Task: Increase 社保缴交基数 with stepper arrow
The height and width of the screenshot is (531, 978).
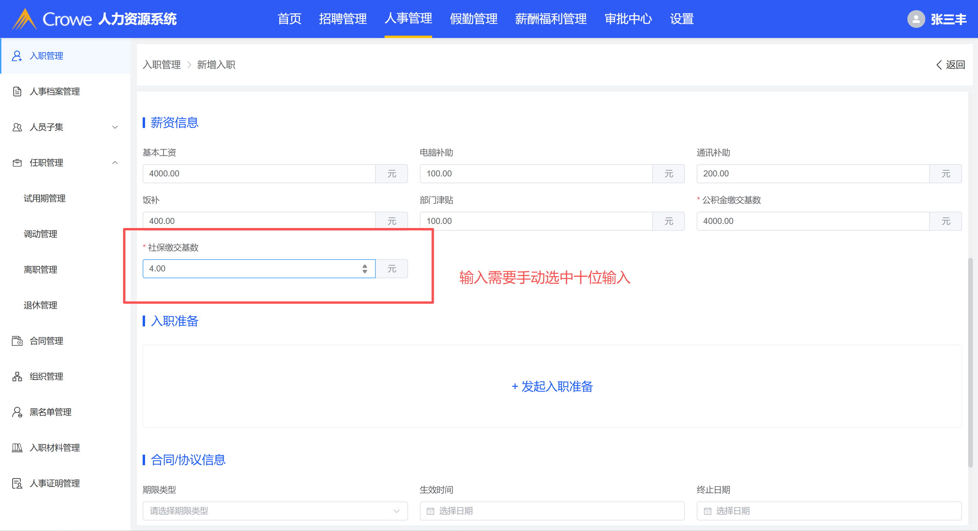Action: click(364, 266)
